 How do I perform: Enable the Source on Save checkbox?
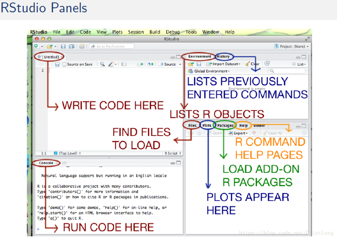coord(64,64)
